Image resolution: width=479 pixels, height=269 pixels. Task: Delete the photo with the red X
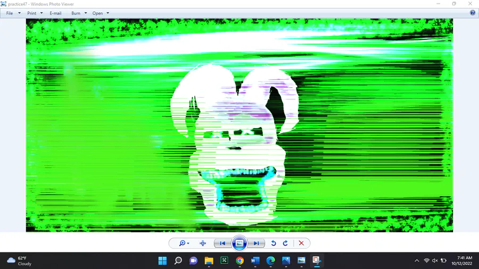click(301, 243)
